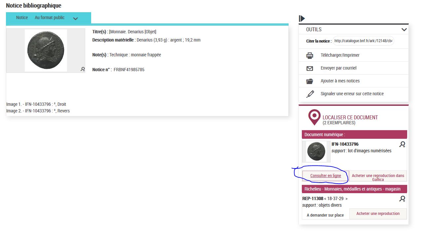Screen dimensions: 424x238
Task: Open small coin thumbnail in Document numérique
Action: pyautogui.click(x=316, y=152)
